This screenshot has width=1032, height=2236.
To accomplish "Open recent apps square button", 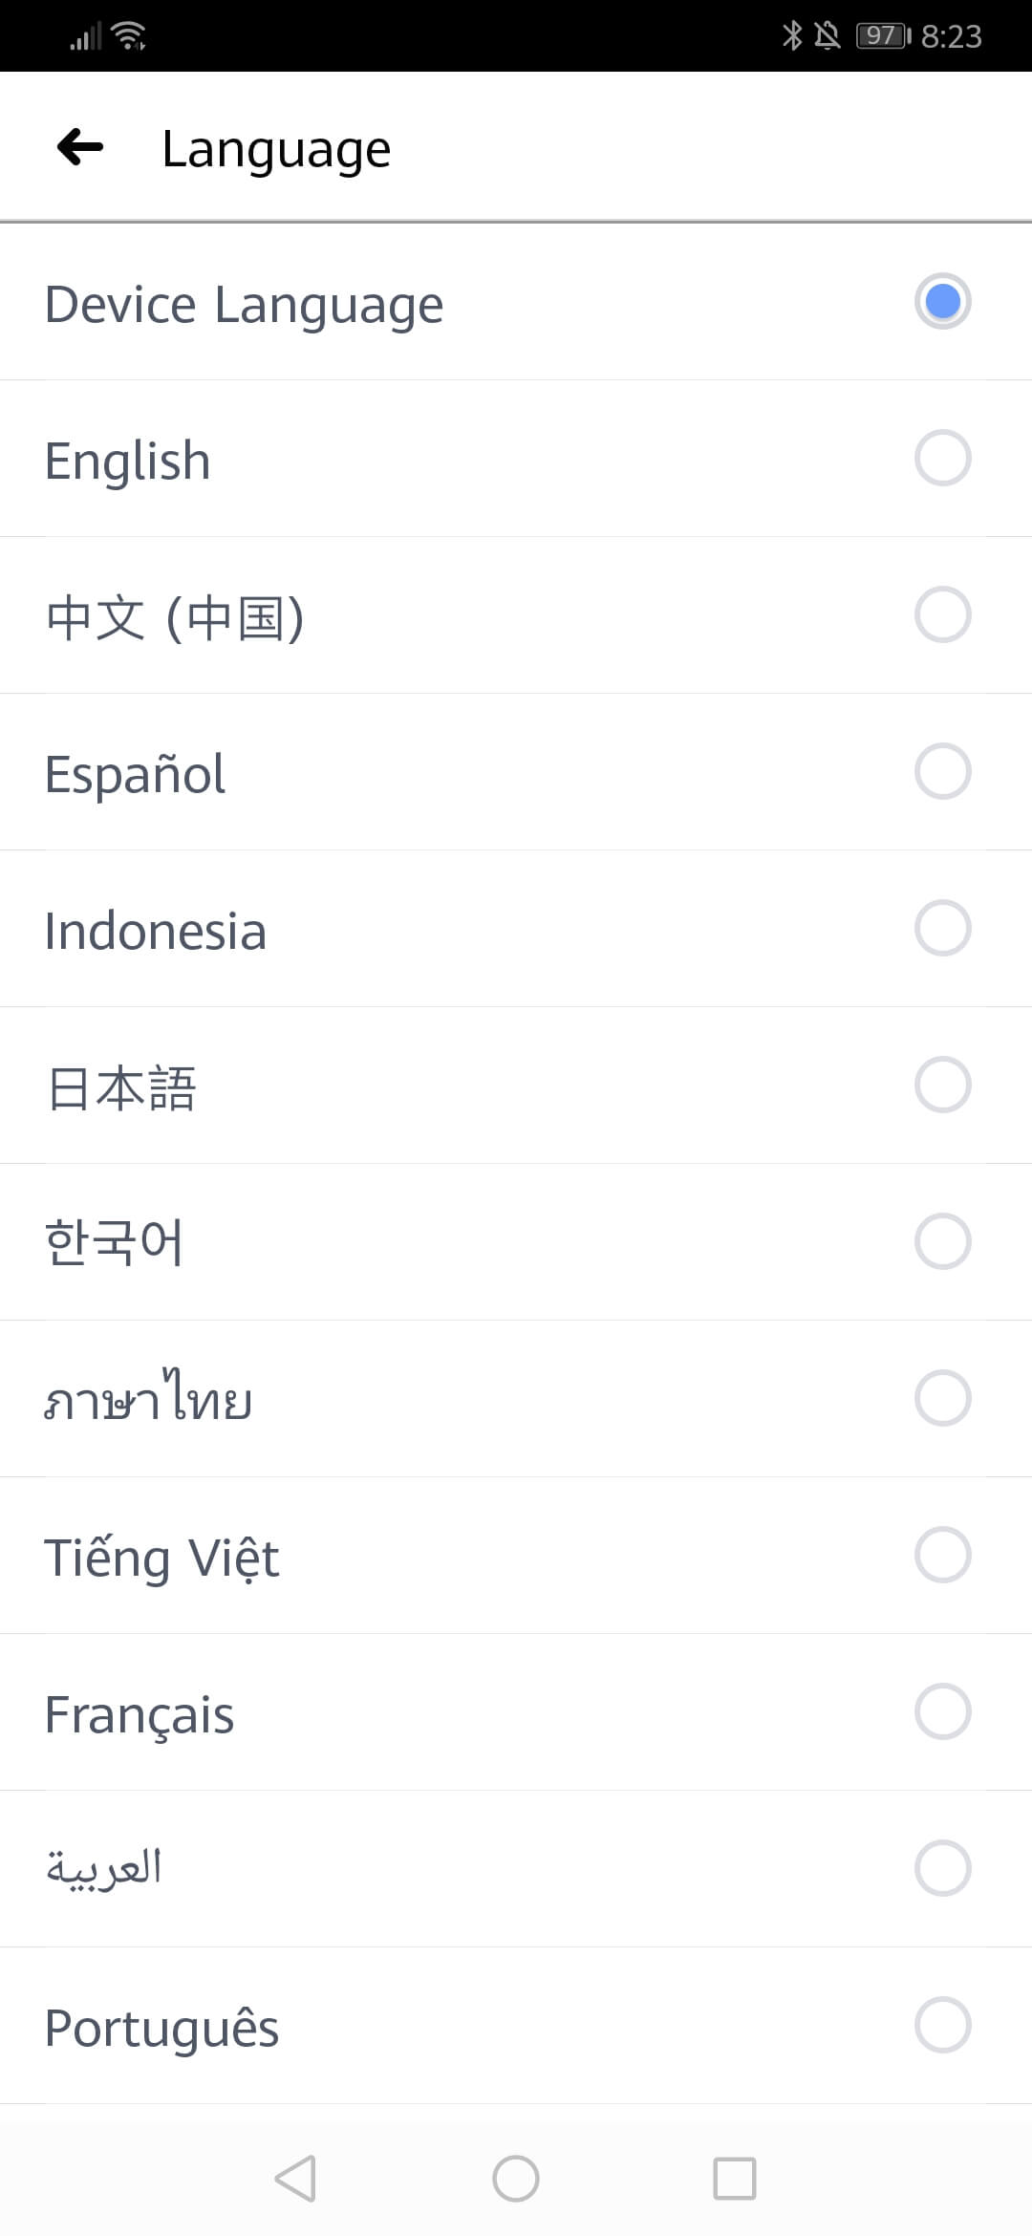I will (734, 2179).
